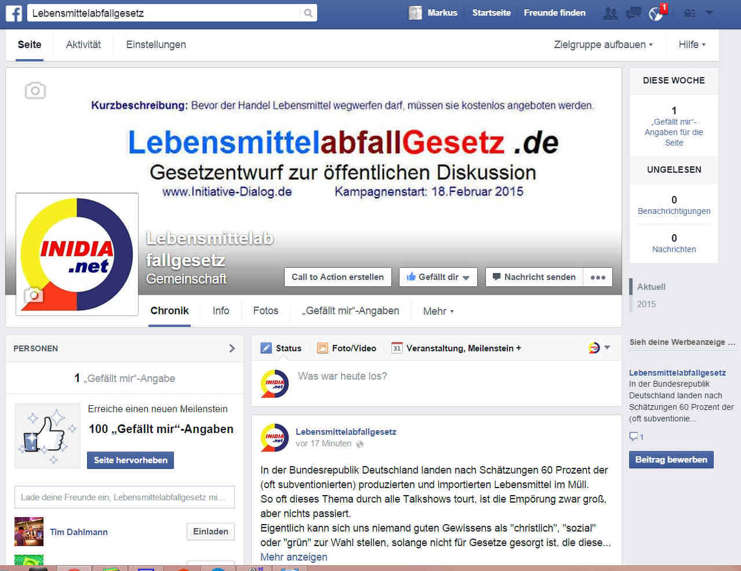Viewport: 741px width, 571px height.
Task: Click the 100 „Gefällt mir“-Angaben milestone text
Action: click(x=161, y=429)
